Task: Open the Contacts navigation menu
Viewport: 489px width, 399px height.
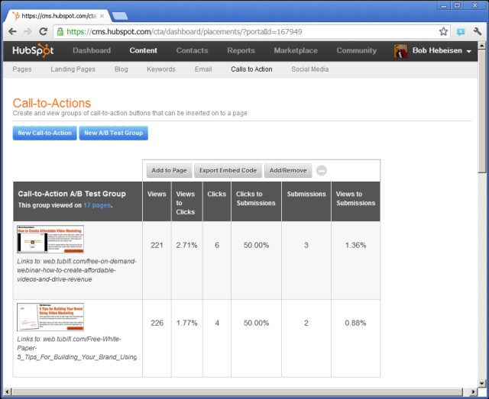Action: tap(192, 50)
